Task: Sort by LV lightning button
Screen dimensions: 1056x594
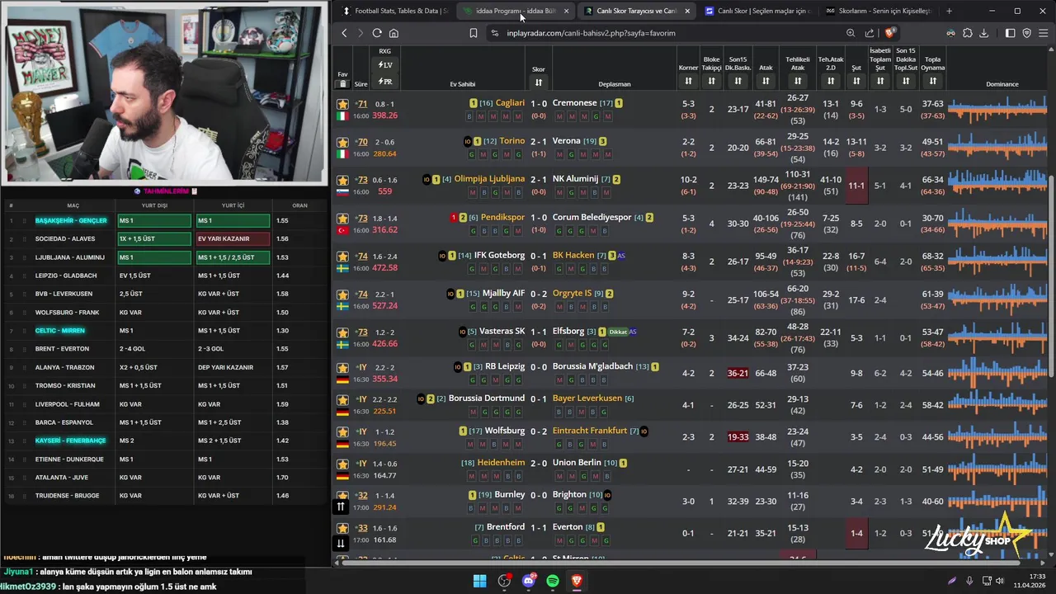Action: tap(385, 65)
